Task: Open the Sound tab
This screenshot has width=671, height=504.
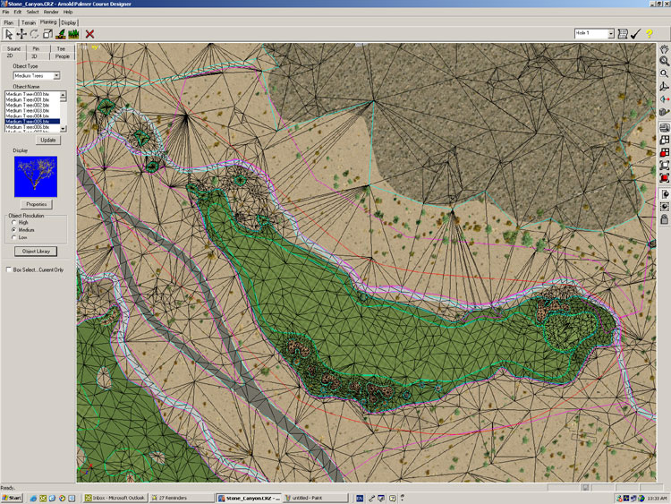Action: point(13,48)
